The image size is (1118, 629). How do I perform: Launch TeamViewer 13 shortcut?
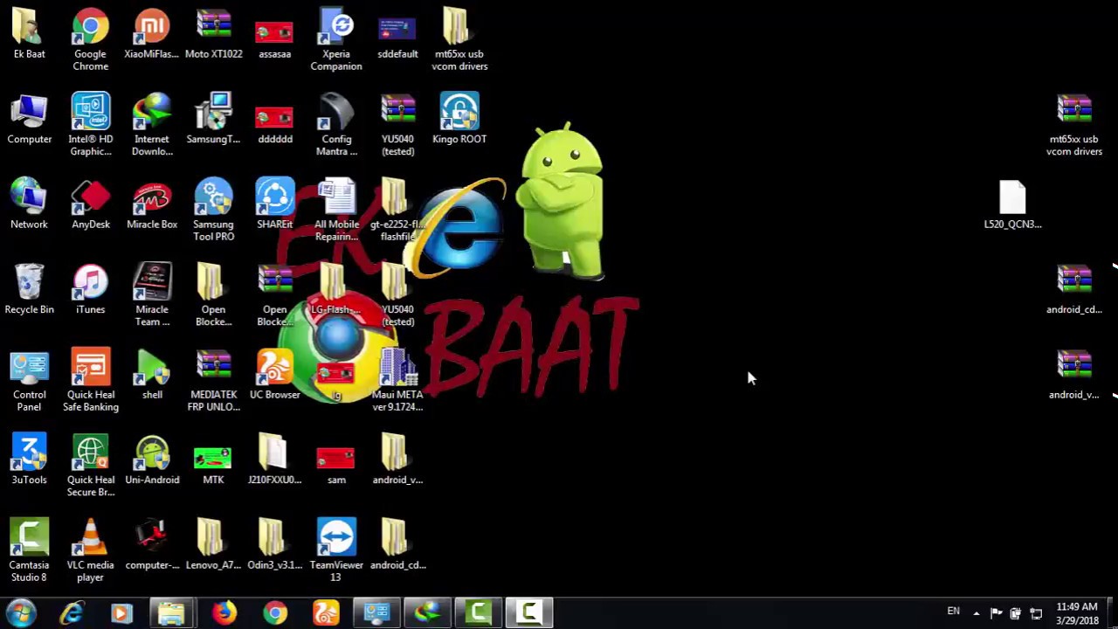tap(336, 550)
